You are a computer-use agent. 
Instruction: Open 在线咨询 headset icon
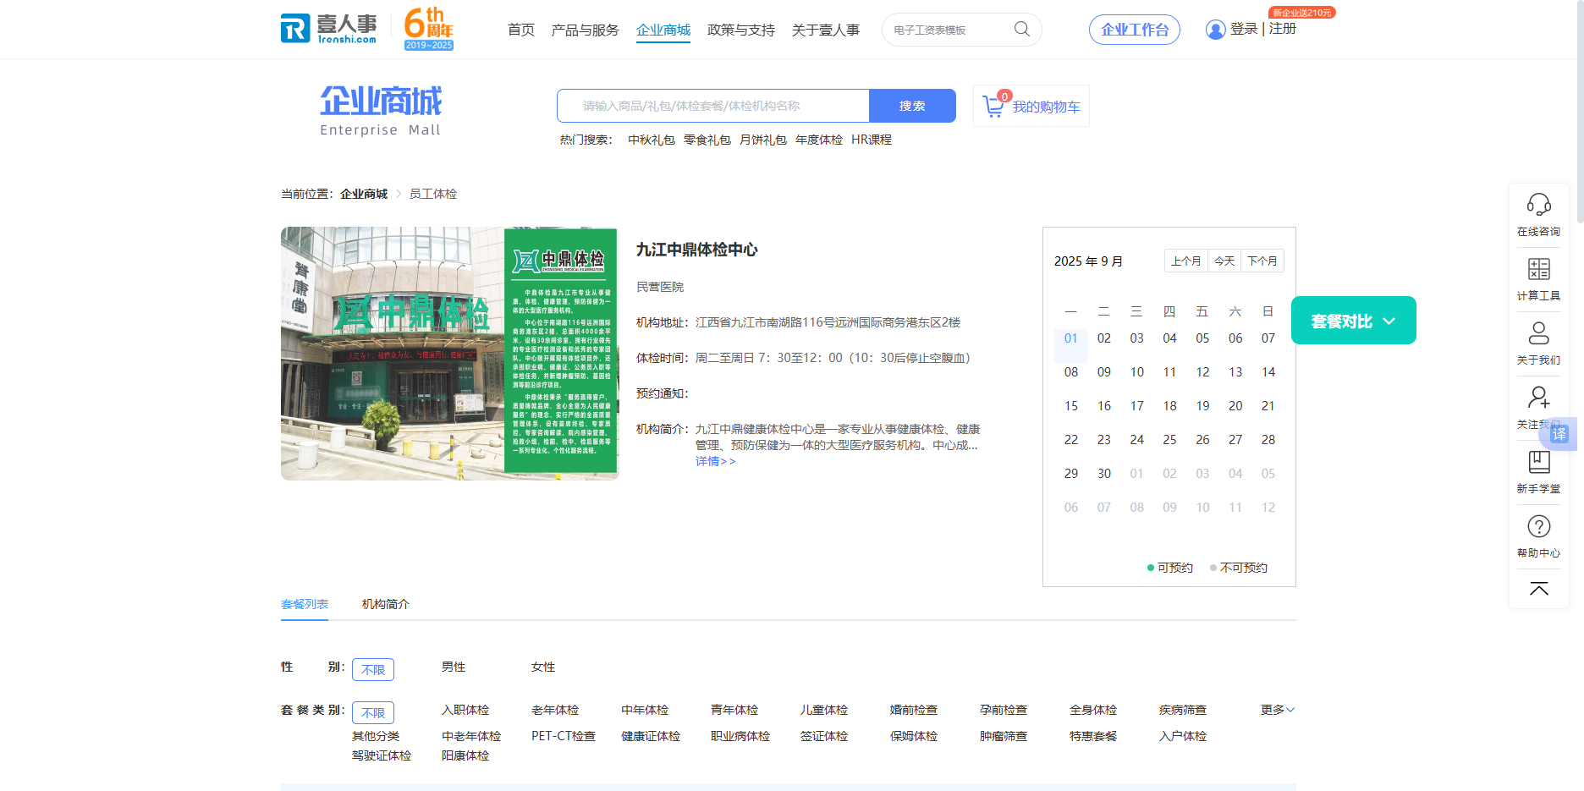coord(1538,205)
